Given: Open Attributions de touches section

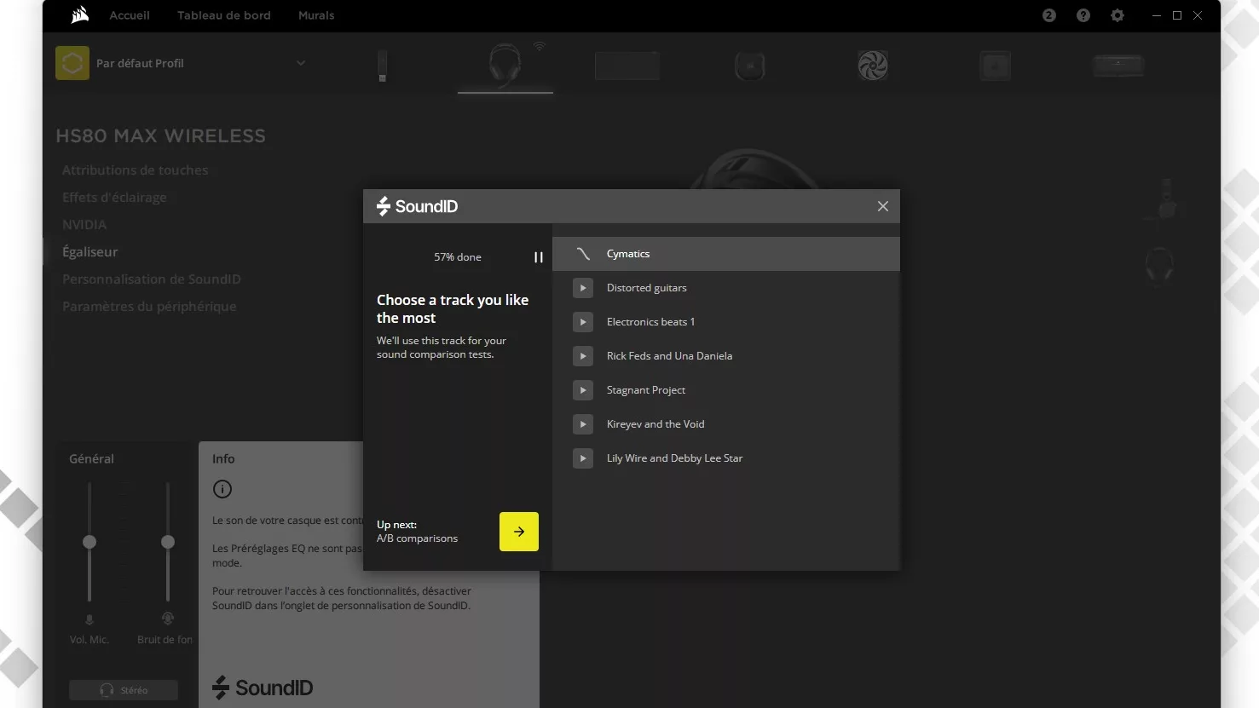Looking at the screenshot, I should click(135, 170).
